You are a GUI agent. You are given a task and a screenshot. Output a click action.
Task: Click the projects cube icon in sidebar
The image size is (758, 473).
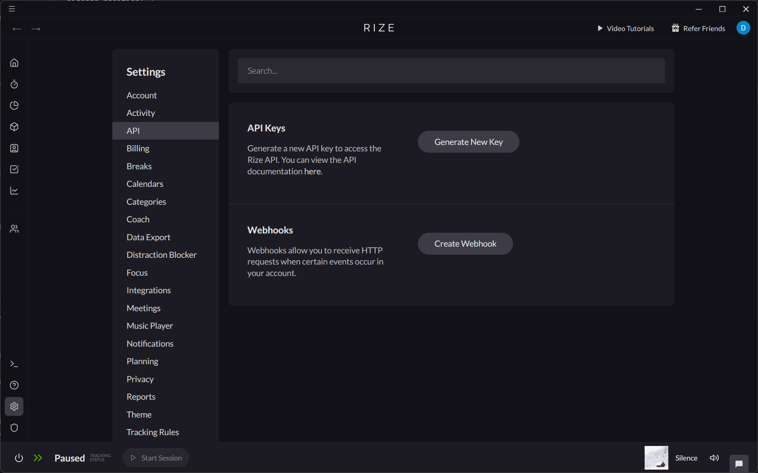point(14,127)
